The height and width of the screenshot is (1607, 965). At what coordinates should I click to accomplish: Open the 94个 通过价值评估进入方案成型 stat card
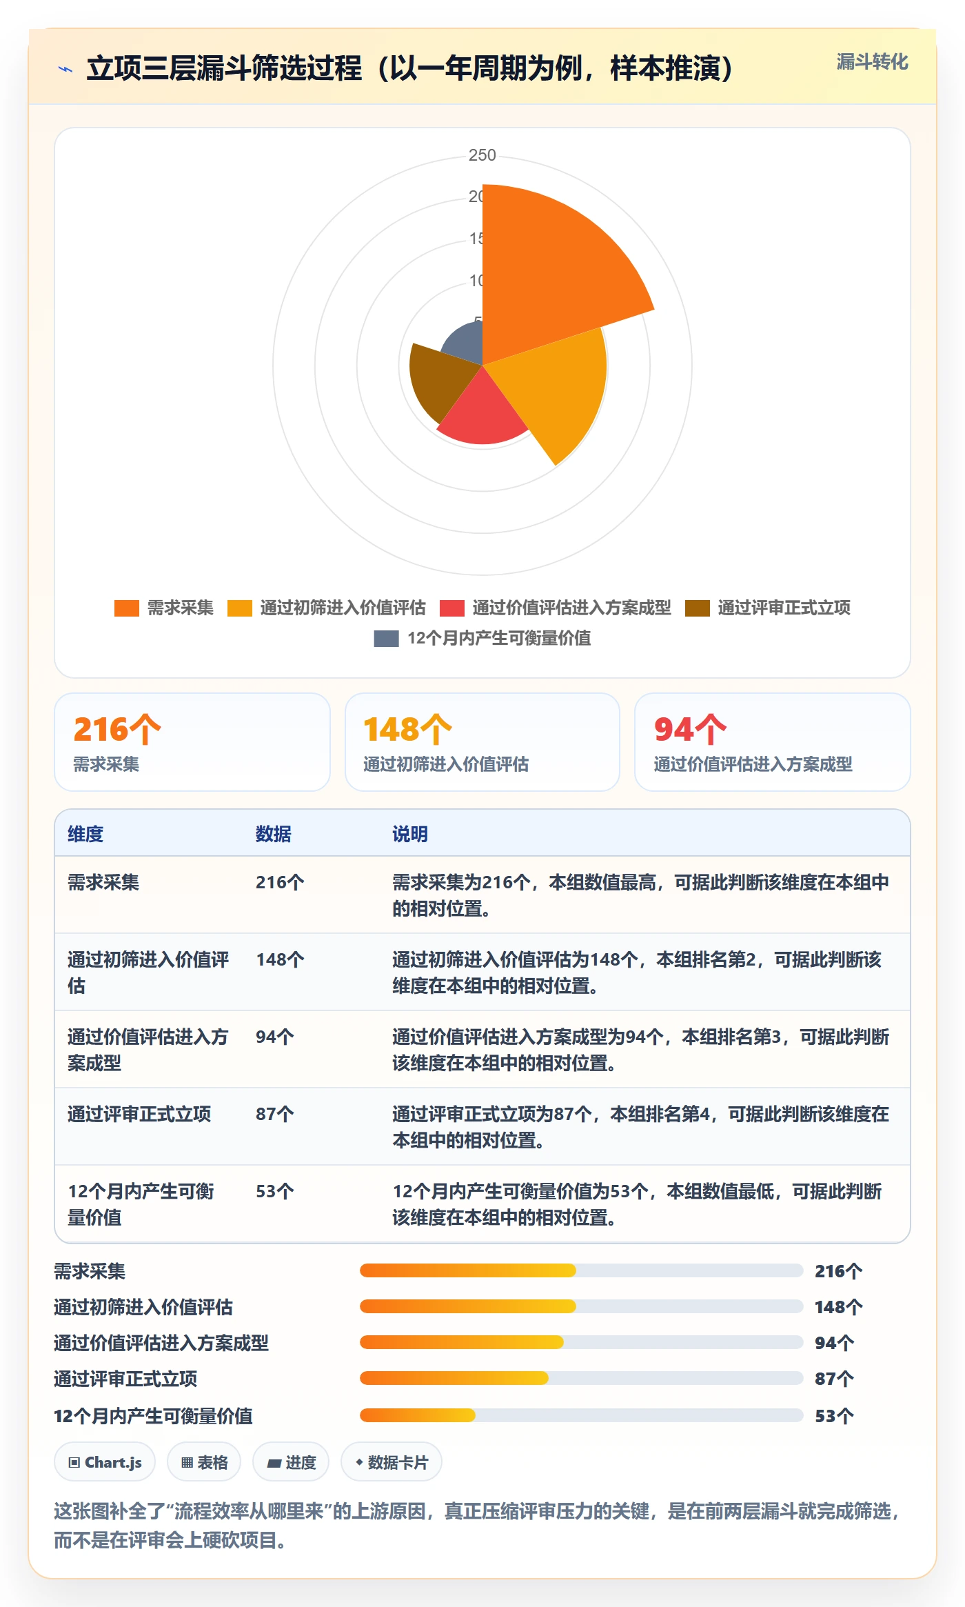[773, 742]
